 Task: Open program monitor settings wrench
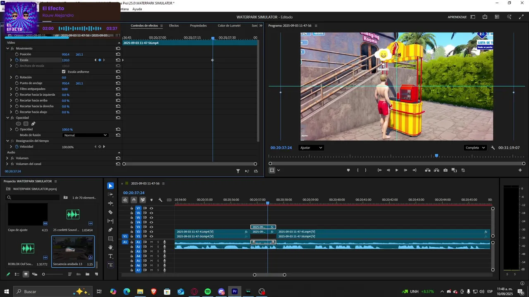click(x=493, y=148)
